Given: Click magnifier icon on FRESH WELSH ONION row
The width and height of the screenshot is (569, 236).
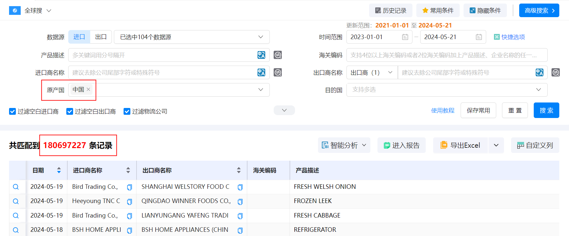Looking at the screenshot, I should [x=16, y=187].
